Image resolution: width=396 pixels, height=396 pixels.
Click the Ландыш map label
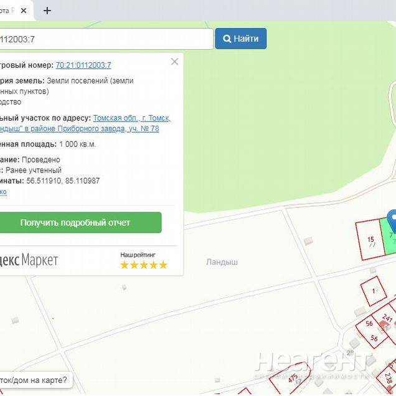222,262
